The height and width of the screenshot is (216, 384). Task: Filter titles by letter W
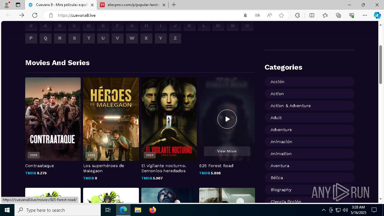132,38
